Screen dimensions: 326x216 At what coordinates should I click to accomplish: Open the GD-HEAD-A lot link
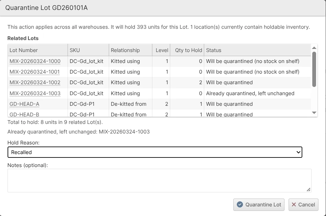click(24, 104)
